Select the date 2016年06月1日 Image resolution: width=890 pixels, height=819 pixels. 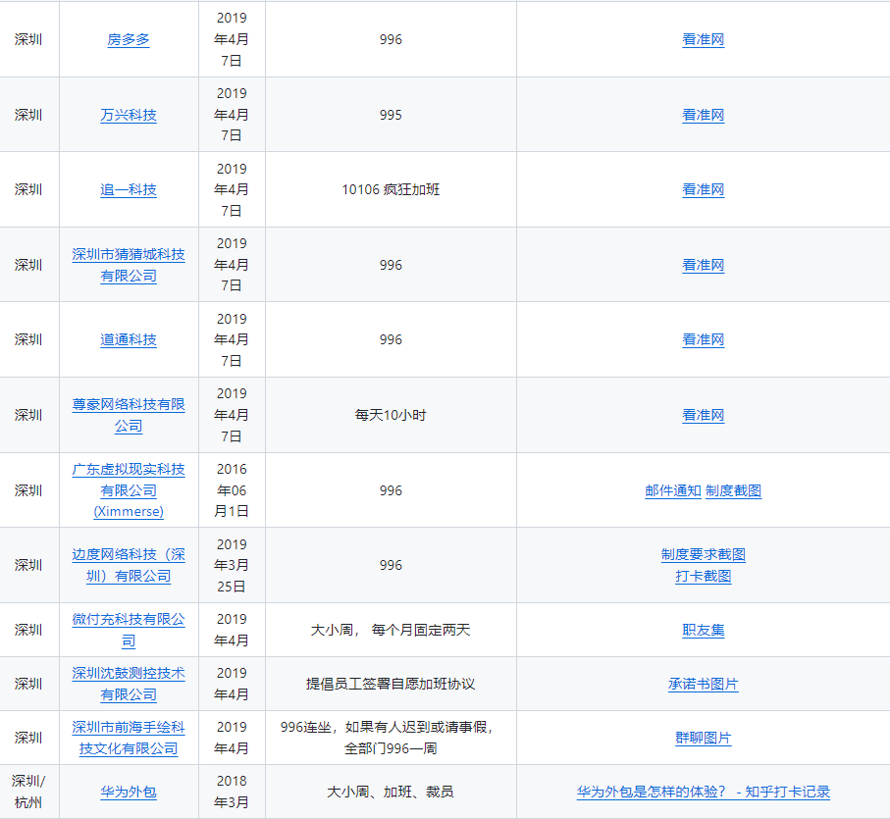click(x=232, y=490)
